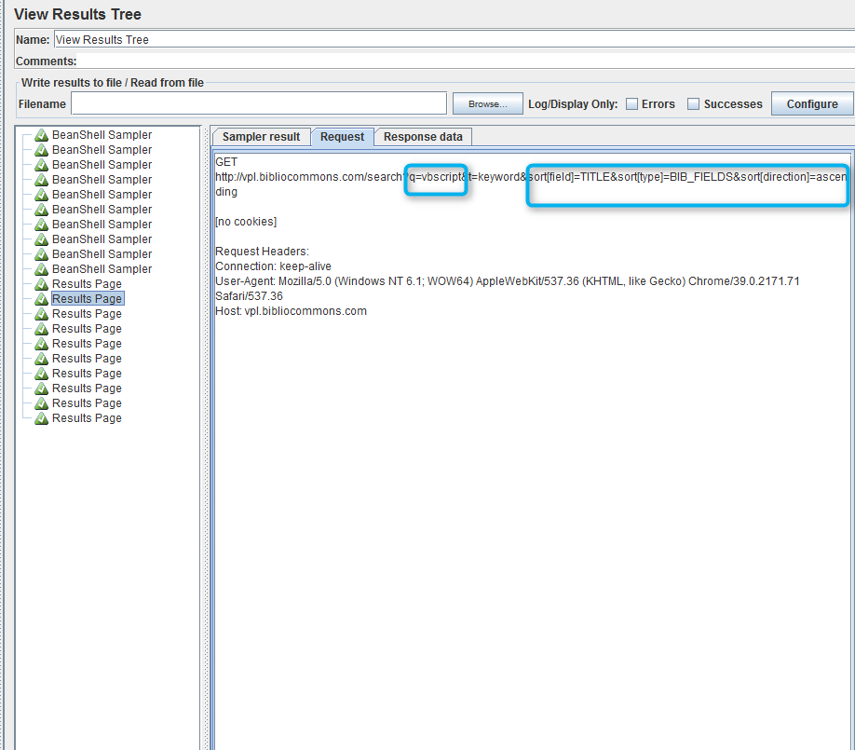Select the Request tab
855x750 pixels.
click(342, 137)
